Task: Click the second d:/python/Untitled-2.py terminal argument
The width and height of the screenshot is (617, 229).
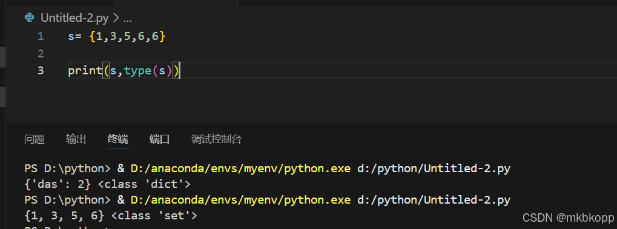Action: 434,200
